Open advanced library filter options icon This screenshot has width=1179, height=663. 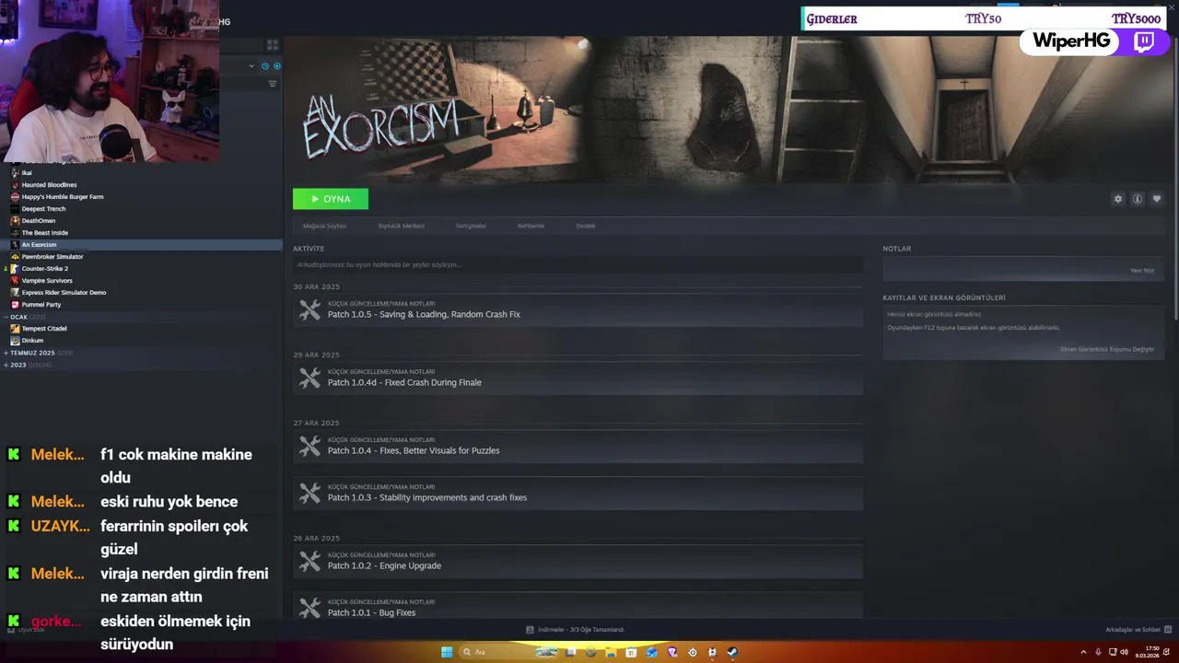point(273,84)
